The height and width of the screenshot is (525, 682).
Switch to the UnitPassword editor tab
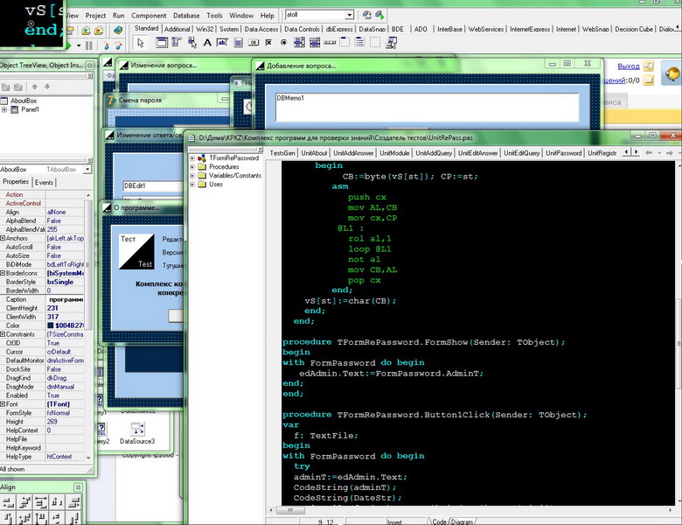click(x=564, y=153)
